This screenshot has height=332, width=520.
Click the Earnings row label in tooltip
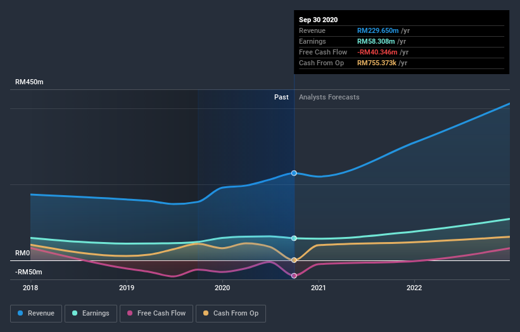[312, 41]
